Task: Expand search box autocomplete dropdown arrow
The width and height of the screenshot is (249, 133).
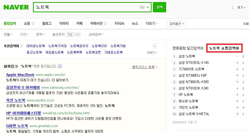Action: (148, 7)
